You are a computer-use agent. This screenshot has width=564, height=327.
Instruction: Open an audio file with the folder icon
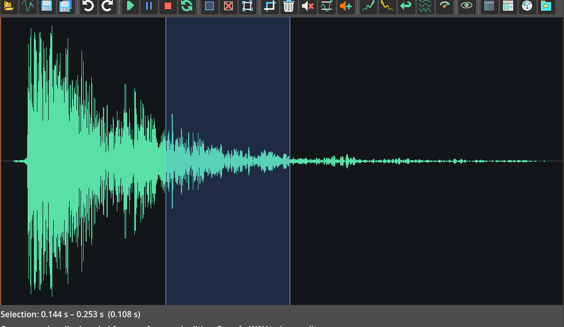click(x=9, y=6)
